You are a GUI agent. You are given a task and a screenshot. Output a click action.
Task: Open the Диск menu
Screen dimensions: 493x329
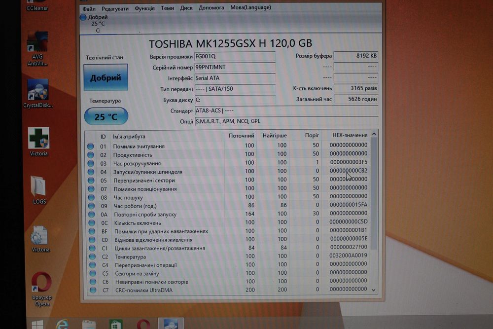click(186, 8)
